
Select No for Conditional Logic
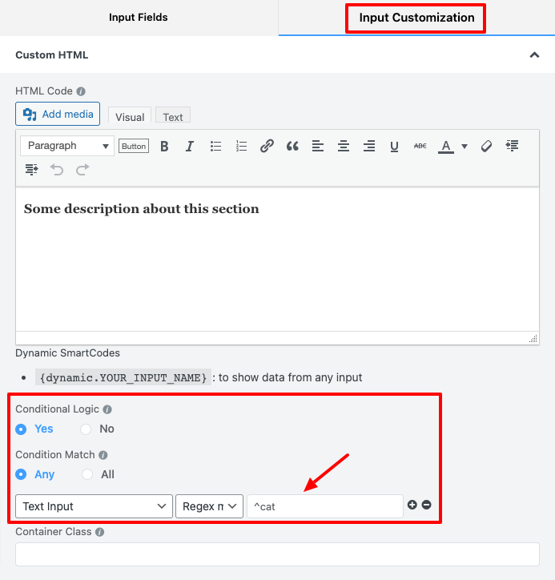click(x=86, y=429)
